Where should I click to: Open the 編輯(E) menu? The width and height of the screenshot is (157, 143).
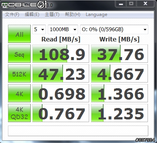coord(32,14)
